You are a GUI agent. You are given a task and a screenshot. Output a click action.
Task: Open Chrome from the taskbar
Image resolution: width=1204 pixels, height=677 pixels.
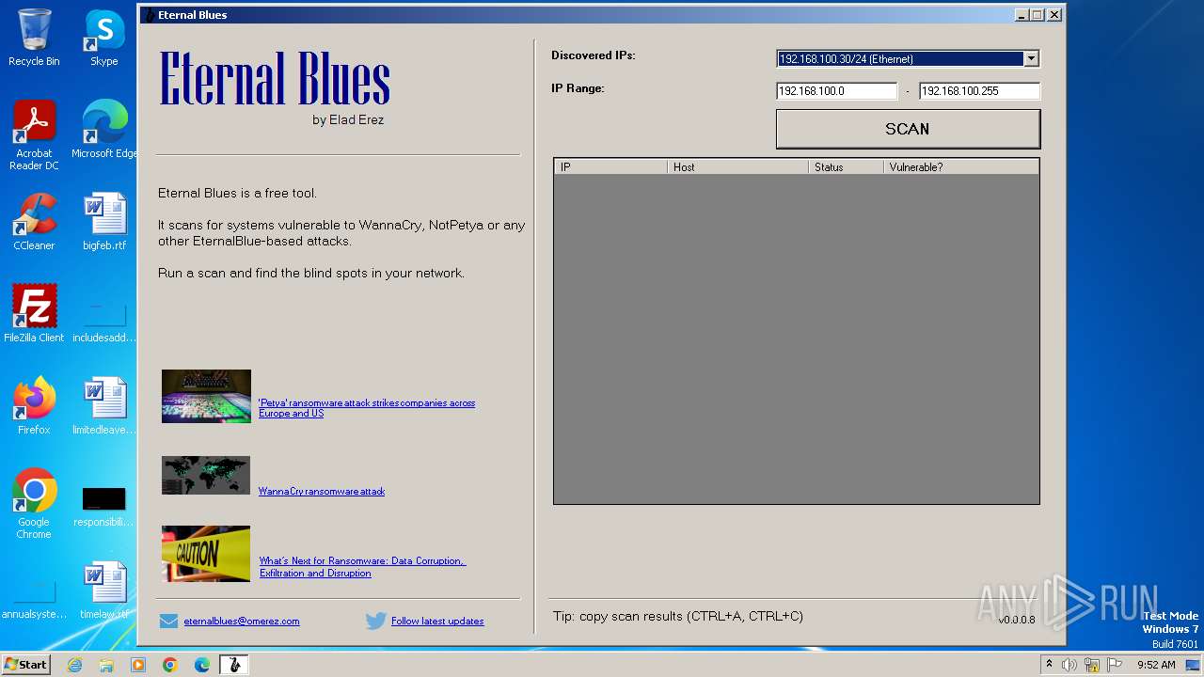coord(170,665)
